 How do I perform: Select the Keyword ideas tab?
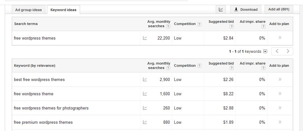pos(64,10)
